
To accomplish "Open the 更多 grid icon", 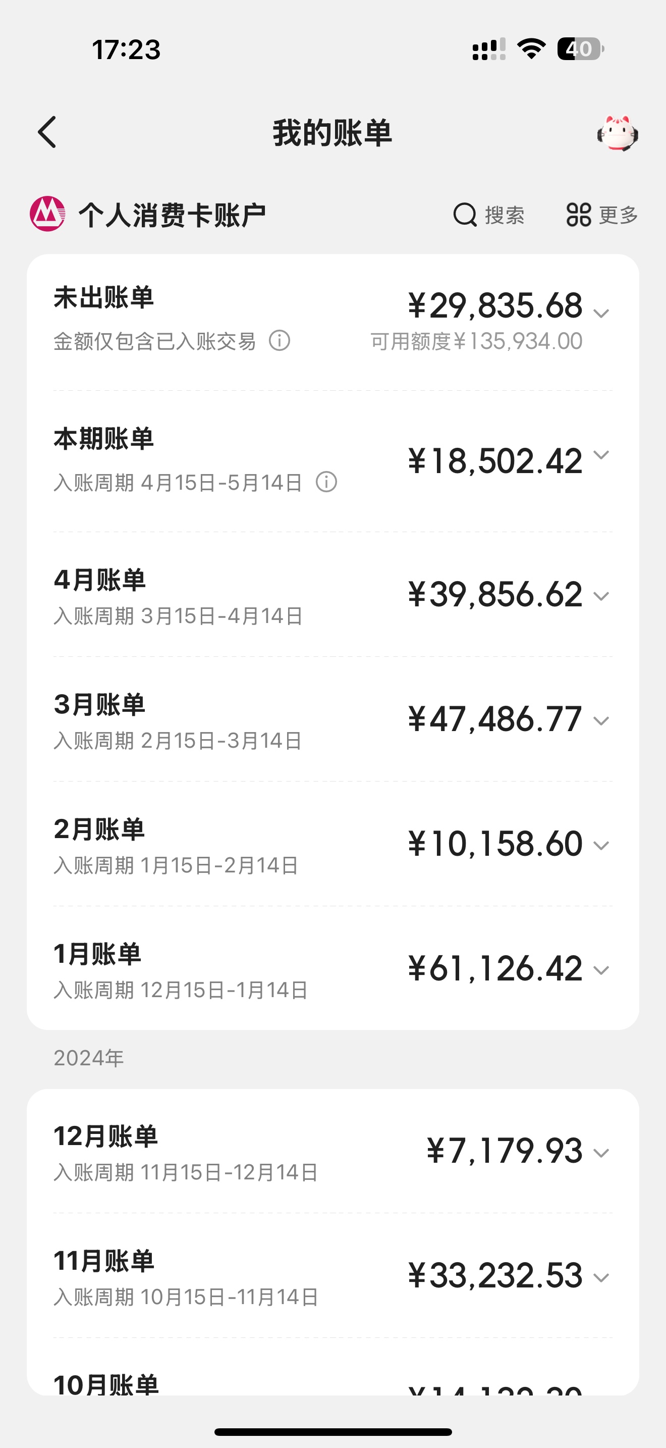I will 578,215.
